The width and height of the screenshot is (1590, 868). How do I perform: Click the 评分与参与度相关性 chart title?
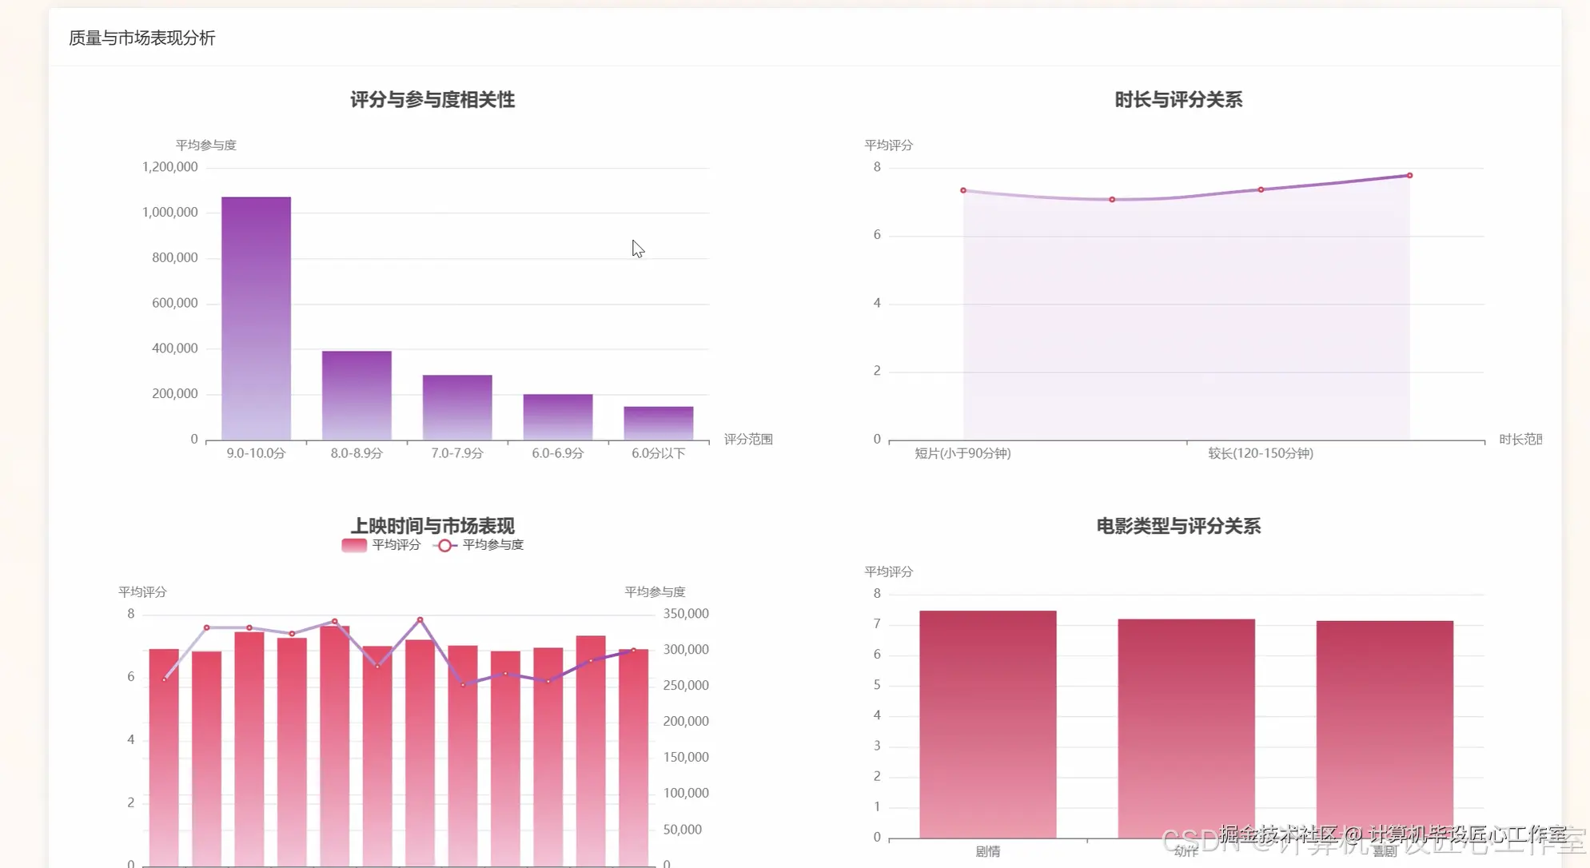tap(432, 100)
